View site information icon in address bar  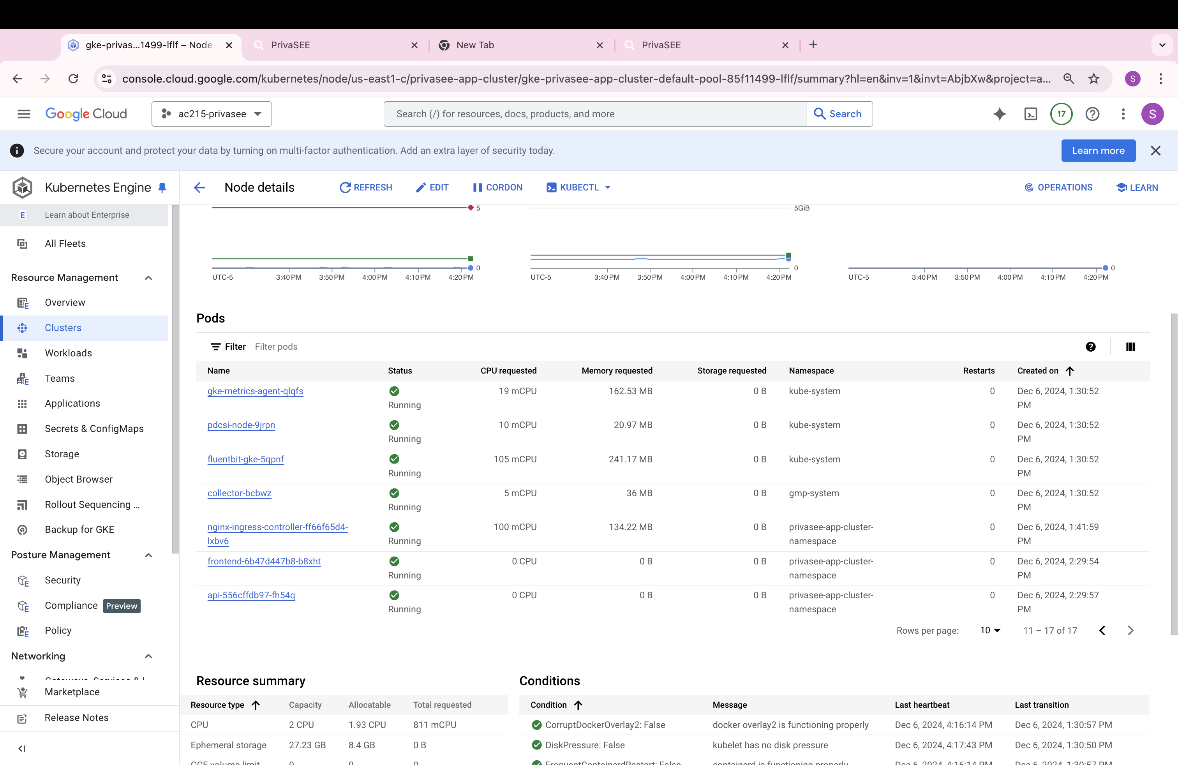tap(107, 79)
